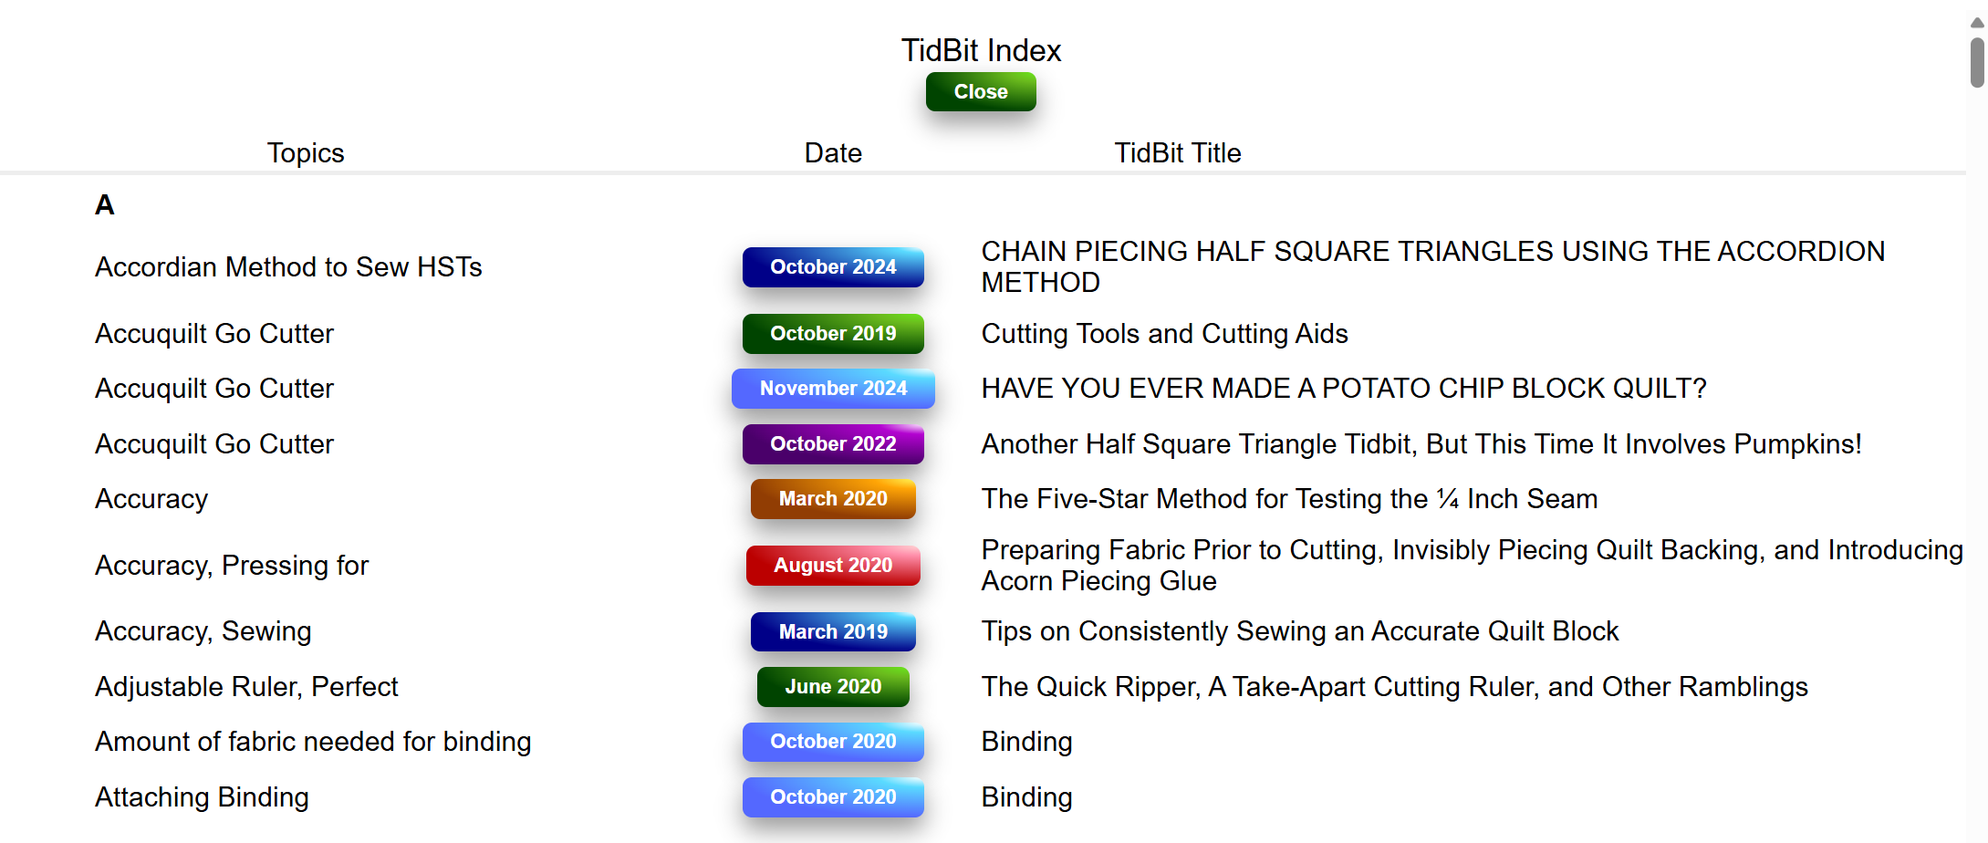Image resolution: width=1988 pixels, height=843 pixels.
Task: Open the October 2022 pumpkins TidBit
Action: click(833, 444)
